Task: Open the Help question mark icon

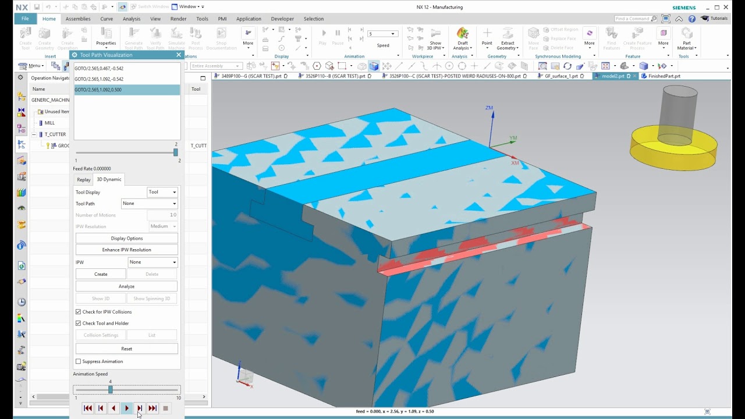Action: (x=692, y=19)
